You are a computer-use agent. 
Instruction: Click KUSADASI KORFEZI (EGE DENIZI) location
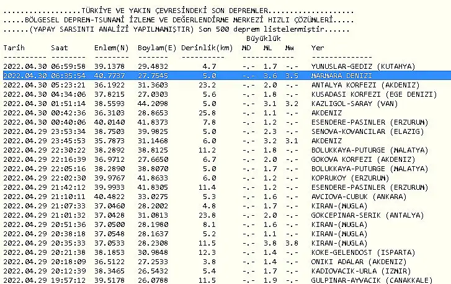(374, 95)
